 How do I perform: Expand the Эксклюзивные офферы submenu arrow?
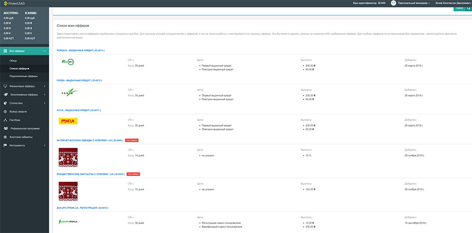(x=44, y=95)
